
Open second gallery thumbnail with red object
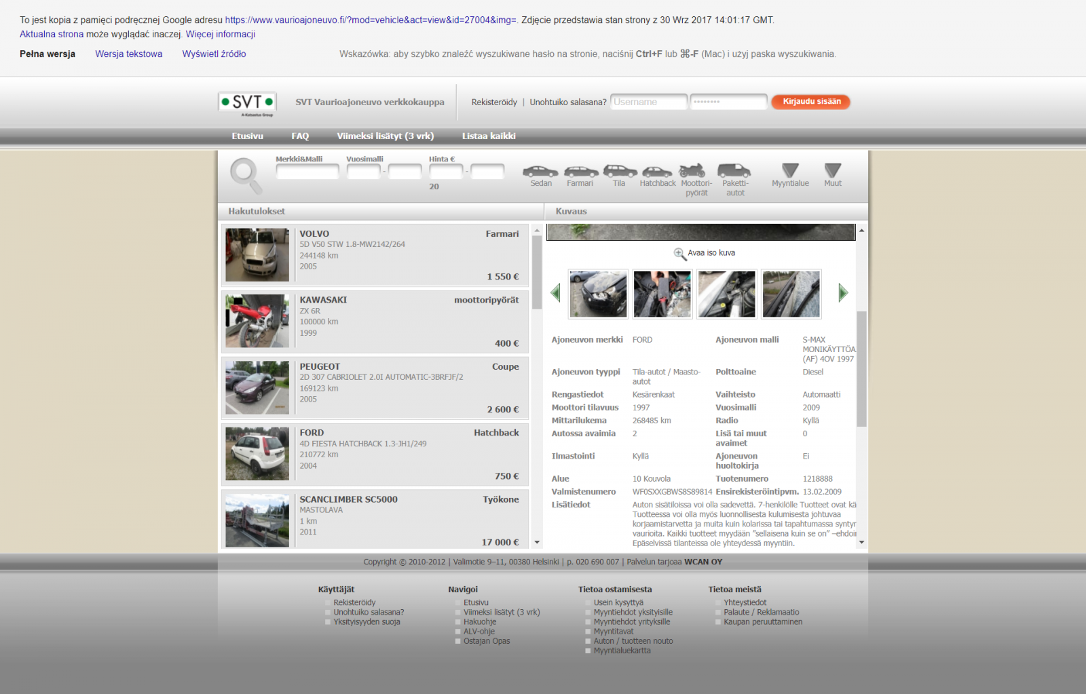(662, 294)
